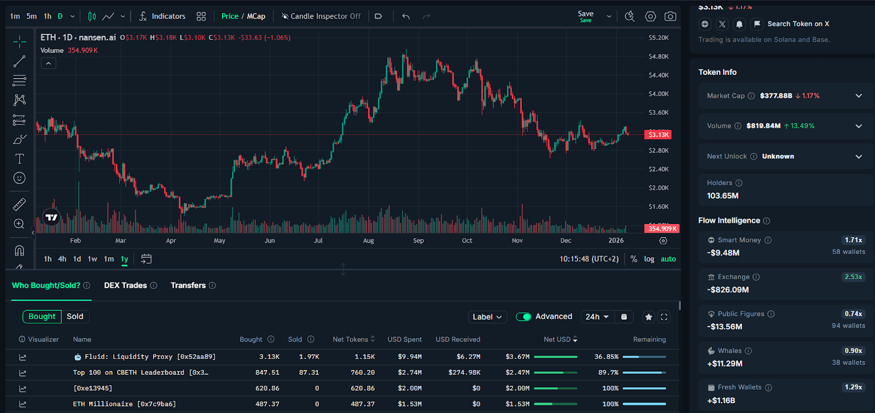Open the Label dropdown filter
Image resolution: width=875 pixels, height=413 pixels.
tap(487, 317)
